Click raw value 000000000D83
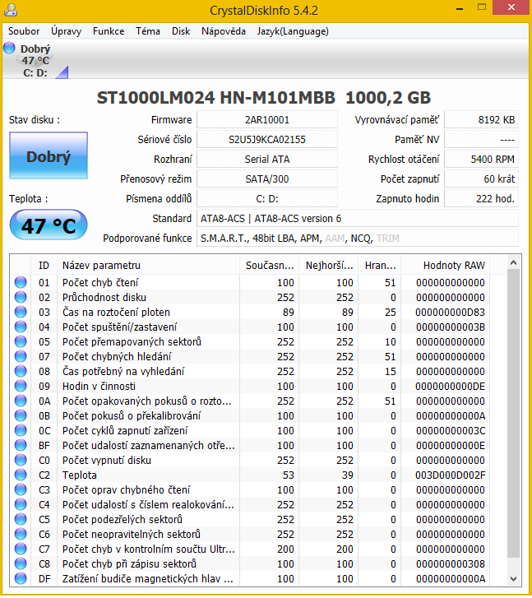Screen dimensions: 532x598 [x=450, y=313]
